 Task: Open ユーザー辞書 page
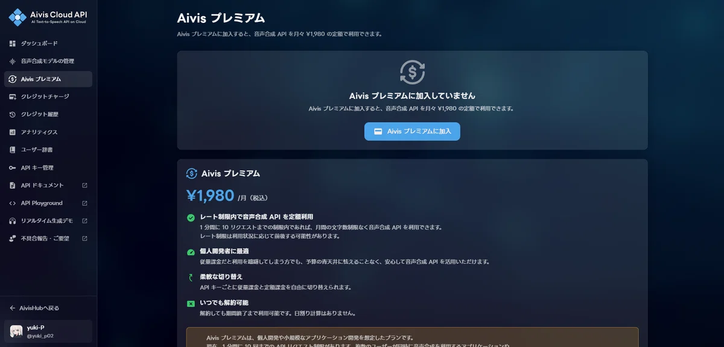(x=48, y=150)
